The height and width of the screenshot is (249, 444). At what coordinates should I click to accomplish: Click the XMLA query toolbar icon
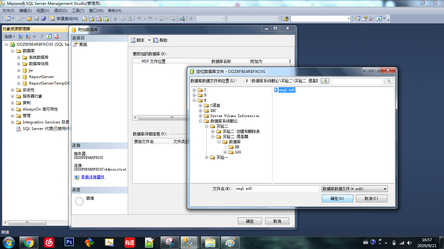(106, 18)
